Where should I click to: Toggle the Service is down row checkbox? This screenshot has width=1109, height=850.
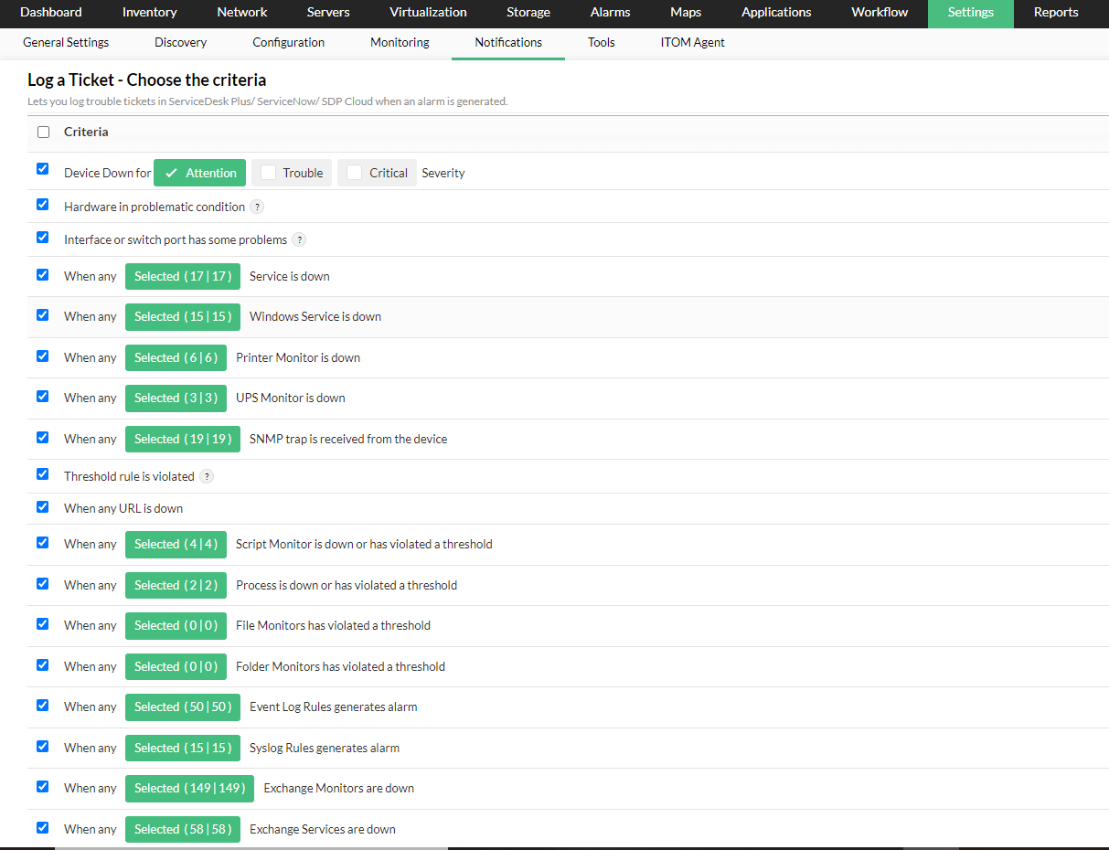pos(42,274)
